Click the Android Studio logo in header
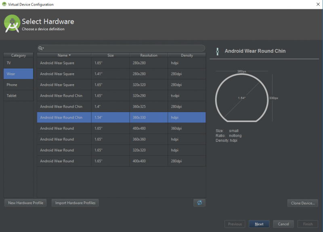Viewport: 323px width, 232px height. coord(12,24)
